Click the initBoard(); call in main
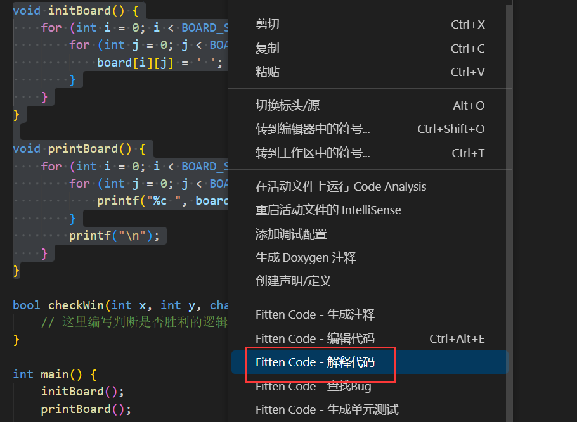577x422 pixels. pos(82,391)
